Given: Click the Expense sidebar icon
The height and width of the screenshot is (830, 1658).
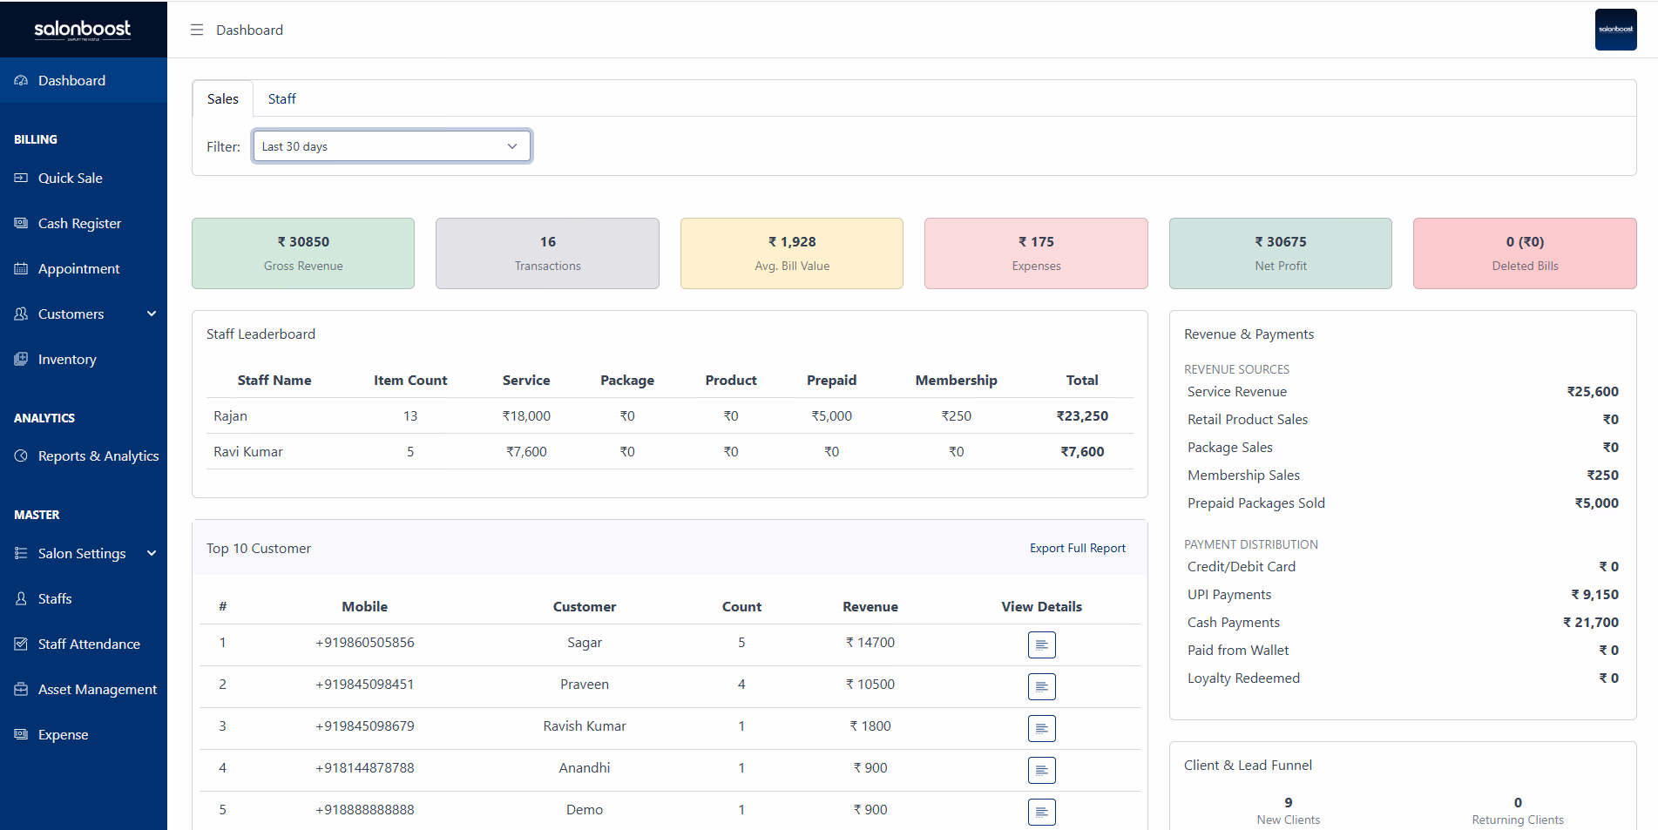Looking at the screenshot, I should [21, 734].
